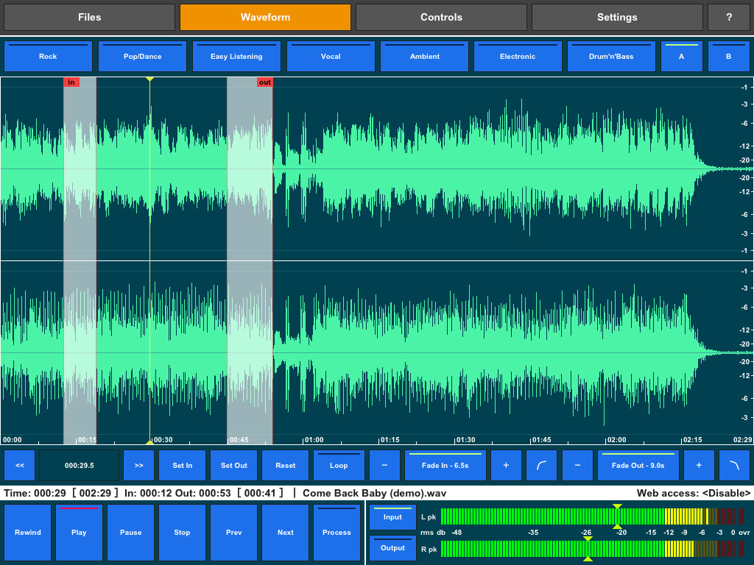Pause the playback
Screen dimensions: 754x565
coord(131,533)
